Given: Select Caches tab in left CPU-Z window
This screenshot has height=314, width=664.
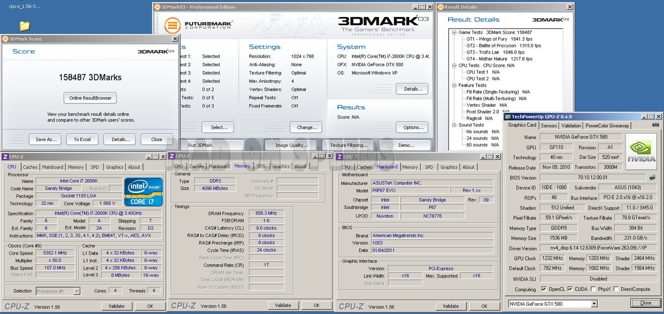Looking at the screenshot, I should (x=30, y=167).
